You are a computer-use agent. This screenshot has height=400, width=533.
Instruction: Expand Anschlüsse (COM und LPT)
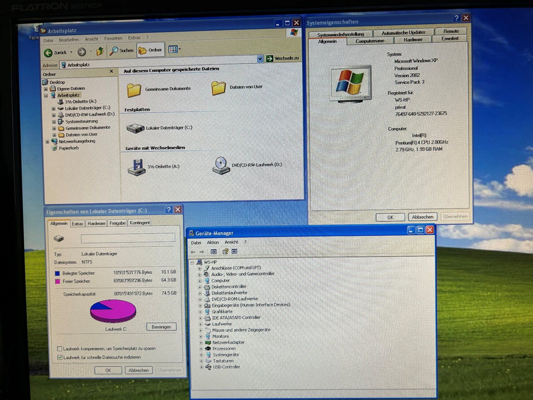pos(199,268)
